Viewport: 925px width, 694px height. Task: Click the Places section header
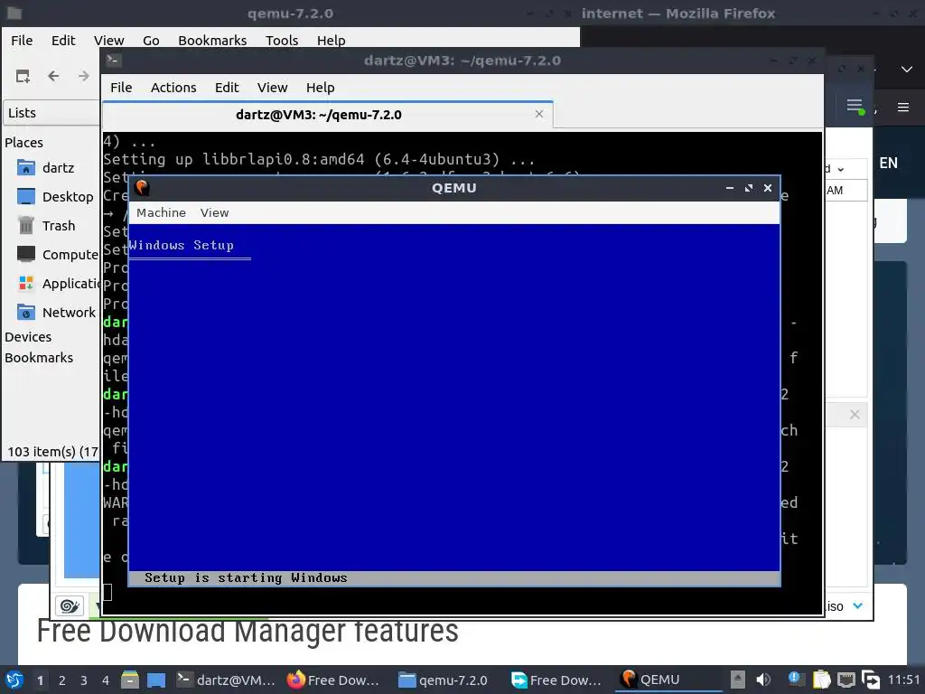(23, 143)
